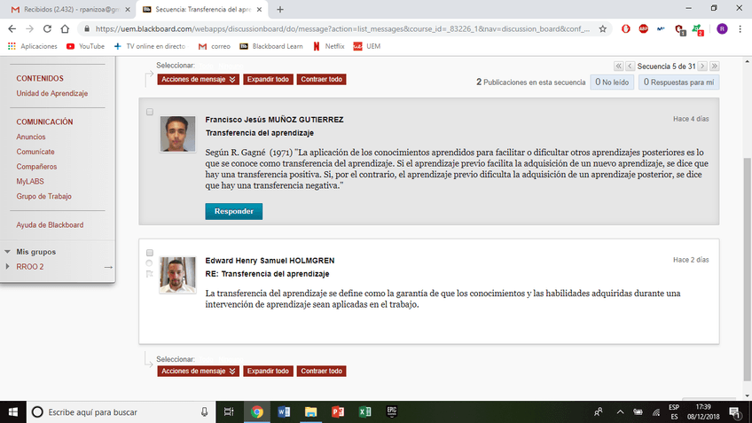Open the Netflix bookmark

[x=328, y=46]
